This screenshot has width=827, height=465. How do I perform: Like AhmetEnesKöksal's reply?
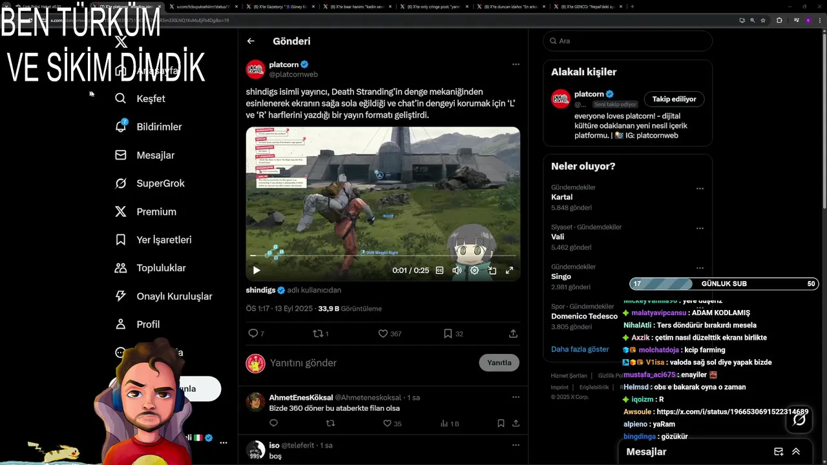tap(387, 424)
